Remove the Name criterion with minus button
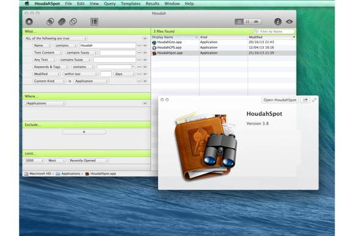Image resolution: width=354 pixels, height=236 pixels. (x=139, y=46)
